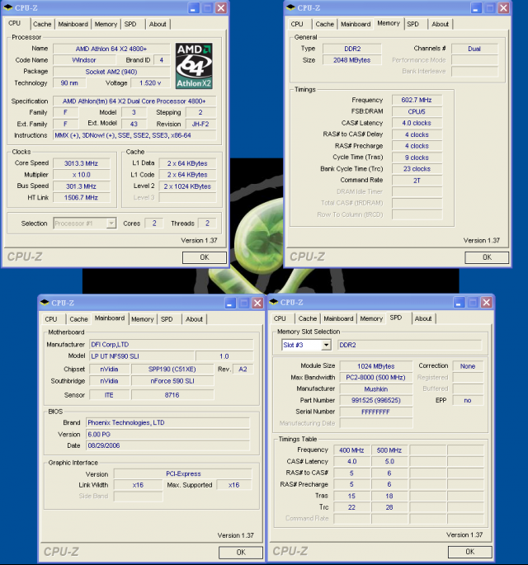Select Cache tab in the Memory window
The height and width of the screenshot is (565, 528).
click(325, 24)
